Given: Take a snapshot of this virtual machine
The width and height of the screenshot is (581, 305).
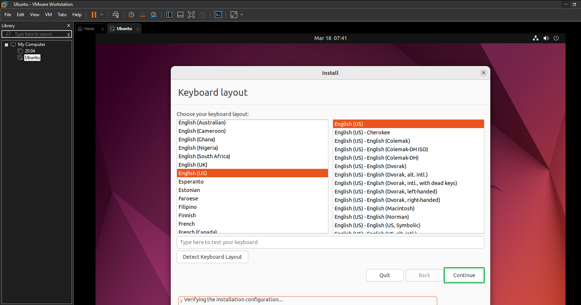Looking at the screenshot, I should pyautogui.click(x=131, y=15).
